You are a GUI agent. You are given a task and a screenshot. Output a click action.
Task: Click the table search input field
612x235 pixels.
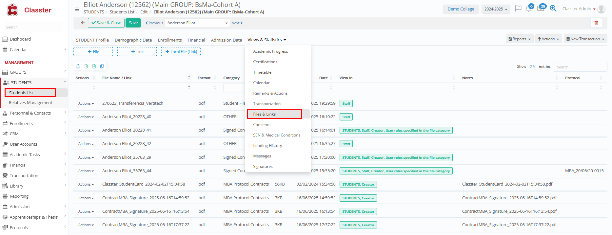pos(580,67)
